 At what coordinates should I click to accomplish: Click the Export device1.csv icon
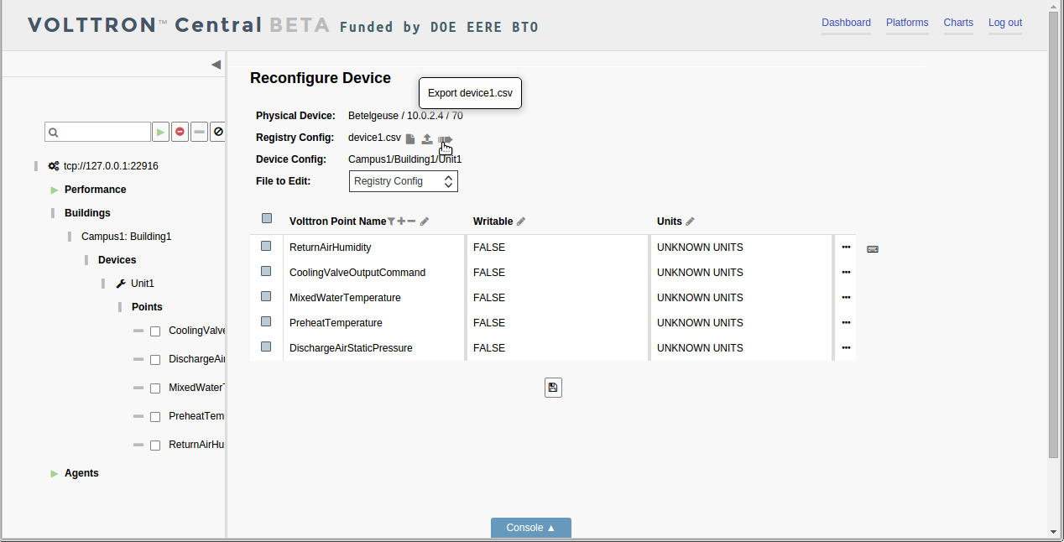(x=445, y=139)
